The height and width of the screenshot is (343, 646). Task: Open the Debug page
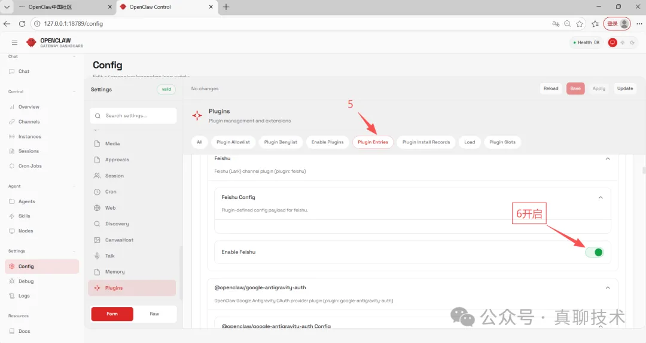[x=26, y=281]
